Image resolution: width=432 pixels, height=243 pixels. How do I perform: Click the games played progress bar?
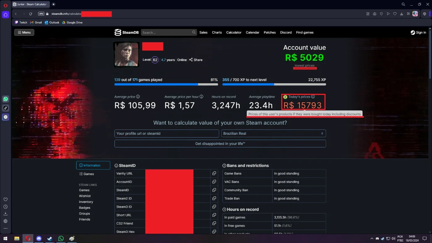[x=166, y=84]
